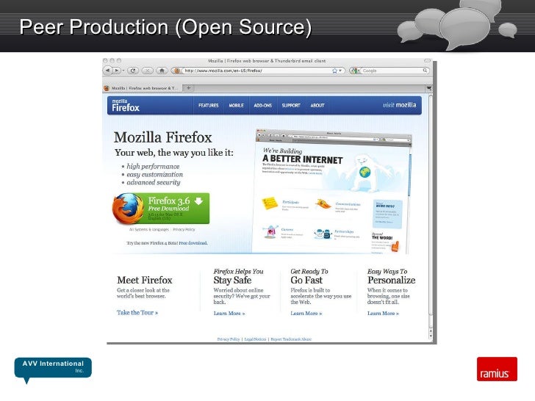Click footer Report Trademark Abuse link
Screen dimensions: 535x401
pos(291,339)
